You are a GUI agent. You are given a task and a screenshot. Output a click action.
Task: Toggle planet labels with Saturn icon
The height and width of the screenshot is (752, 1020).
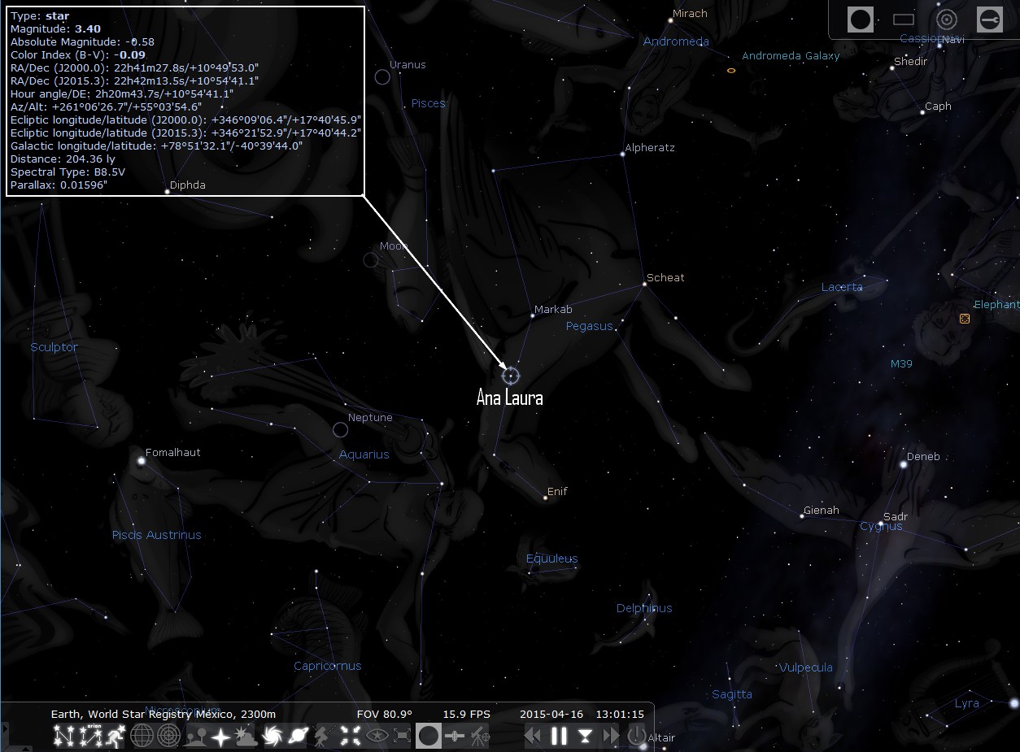coord(298,737)
